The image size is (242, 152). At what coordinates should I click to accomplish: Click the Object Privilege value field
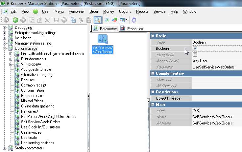[217, 98]
